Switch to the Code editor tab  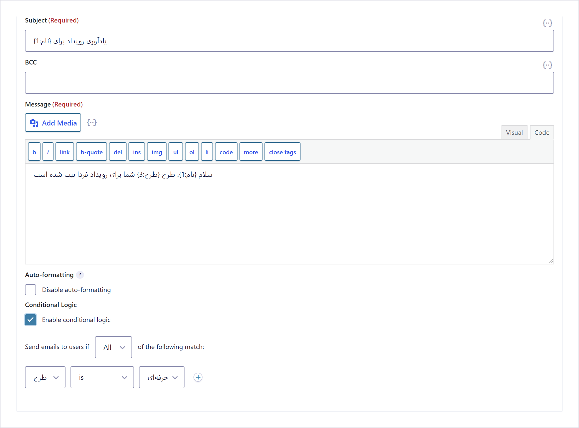tap(542, 132)
